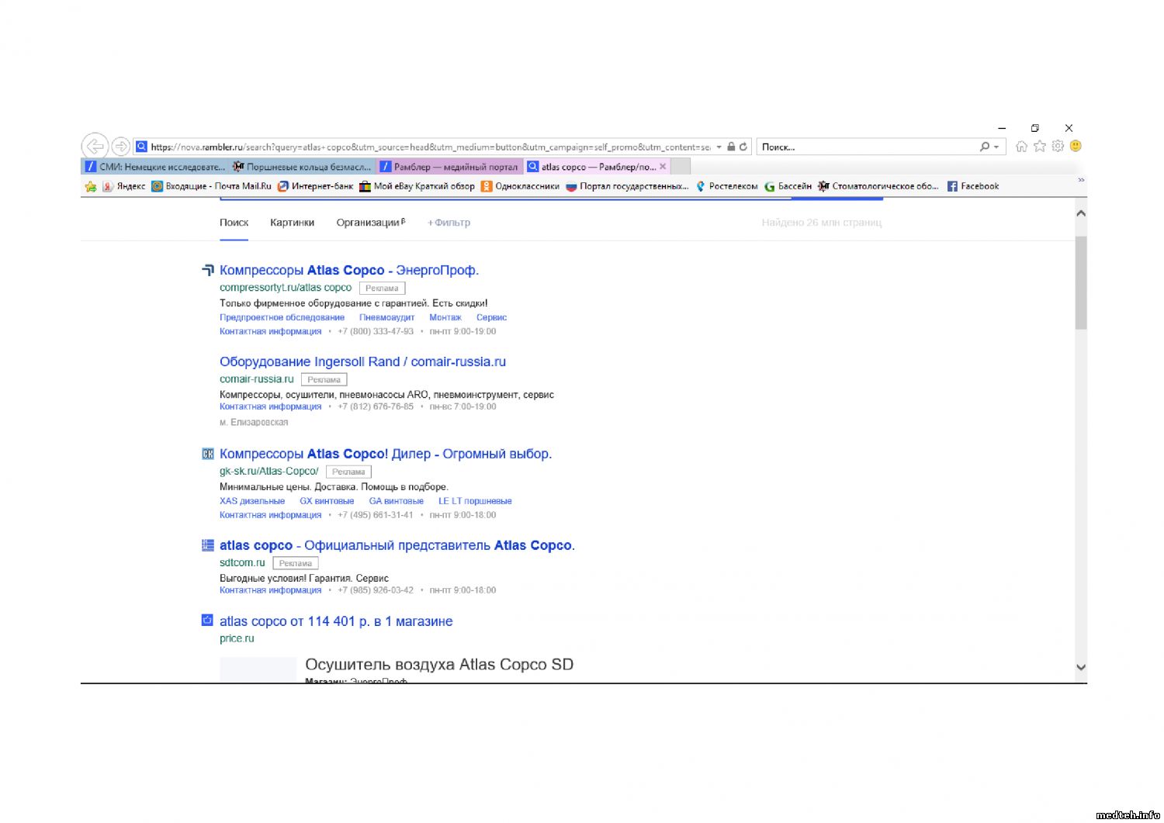Click the +Фильтр option
The height and width of the screenshot is (823, 1164).
tap(449, 223)
